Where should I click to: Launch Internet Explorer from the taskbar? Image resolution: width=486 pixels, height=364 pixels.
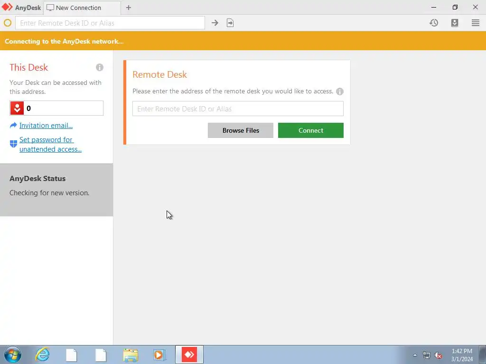pos(42,355)
